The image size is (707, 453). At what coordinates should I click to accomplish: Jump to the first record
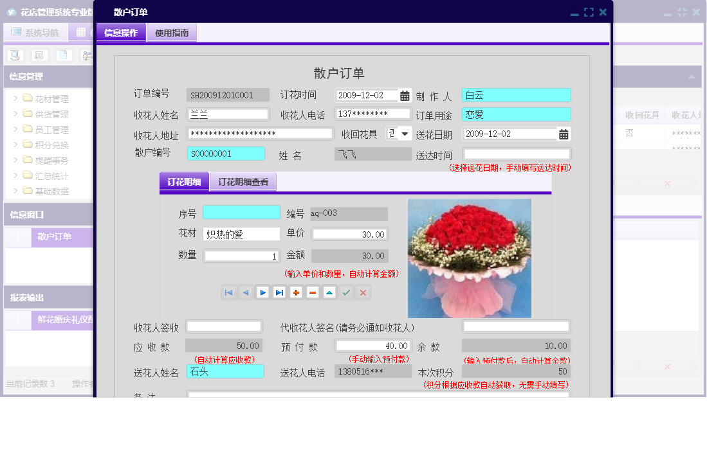point(229,292)
